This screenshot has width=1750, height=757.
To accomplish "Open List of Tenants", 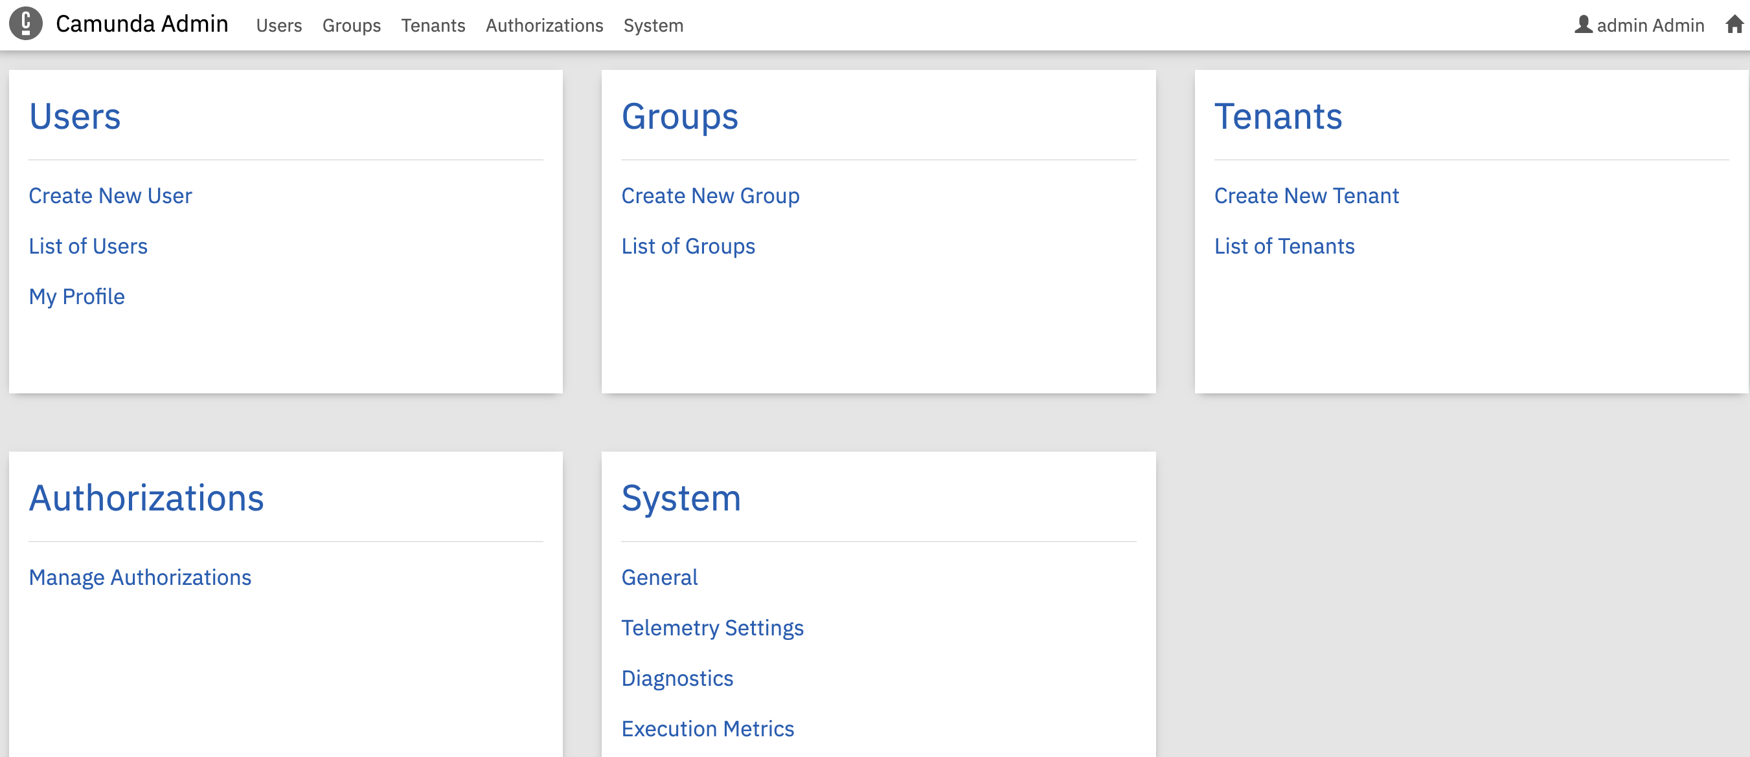I will pos(1284,246).
